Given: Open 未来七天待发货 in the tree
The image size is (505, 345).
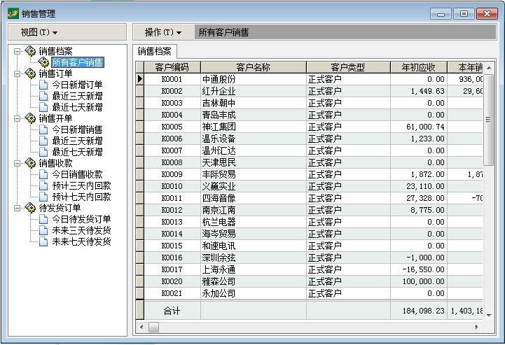Looking at the screenshot, I should [x=81, y=241].
